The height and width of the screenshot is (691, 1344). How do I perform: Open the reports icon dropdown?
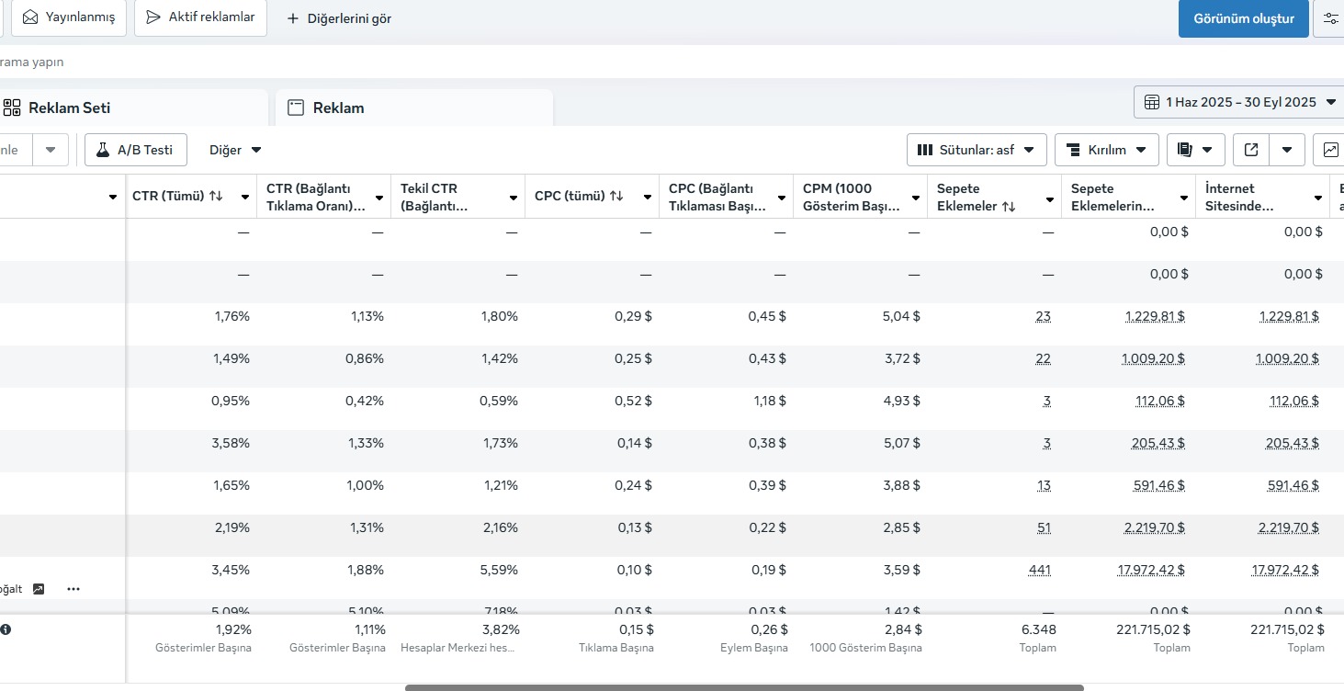(1195, 150)
